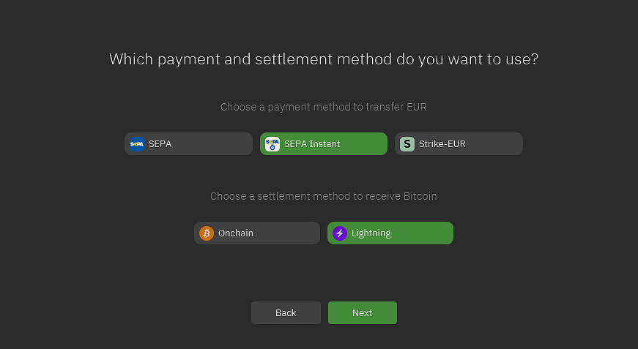Proceed with the green Next button
The height and width of the screenshot is (349, 638).
pyautogui.click(x=363, y=313)
